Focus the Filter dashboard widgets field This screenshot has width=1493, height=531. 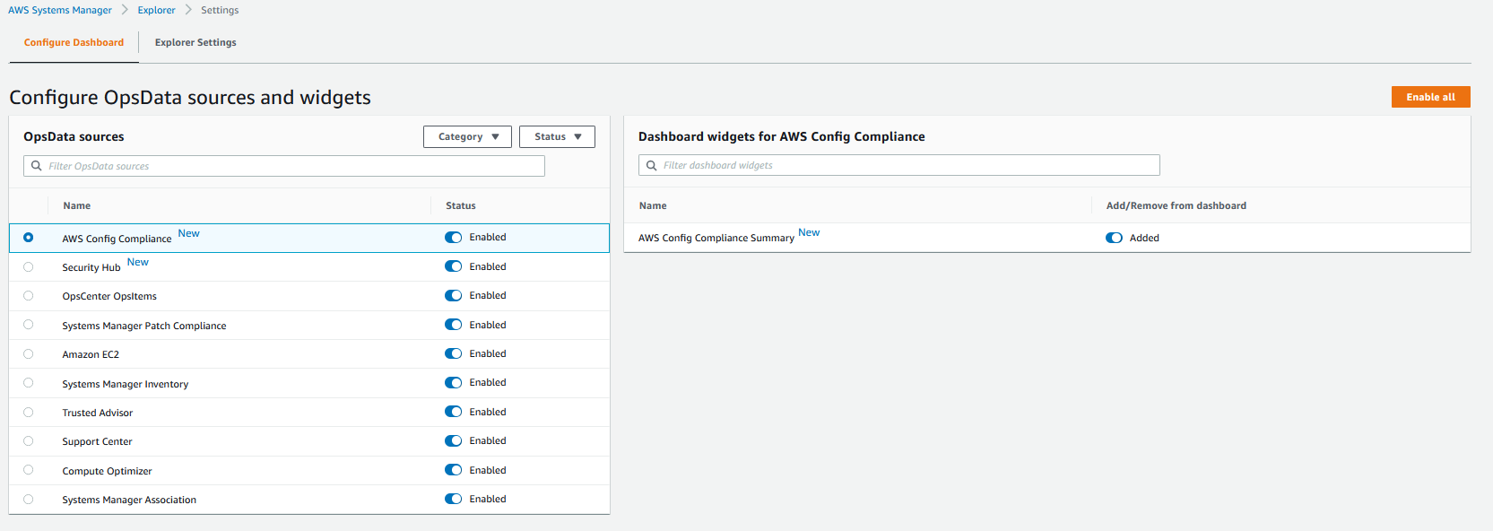[899, 165]
